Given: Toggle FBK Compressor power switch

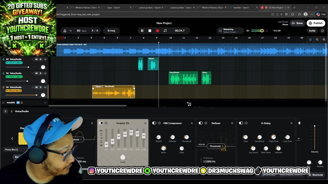Looking at the screenshot, I should (154, 123).
